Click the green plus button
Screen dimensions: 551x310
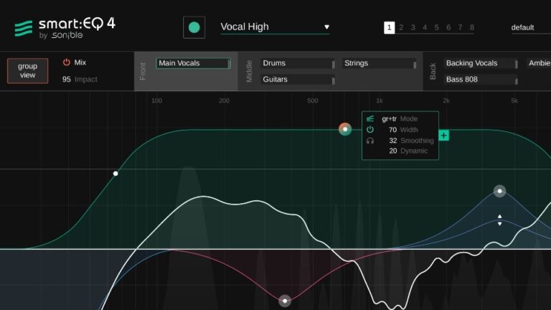(444, 136)
